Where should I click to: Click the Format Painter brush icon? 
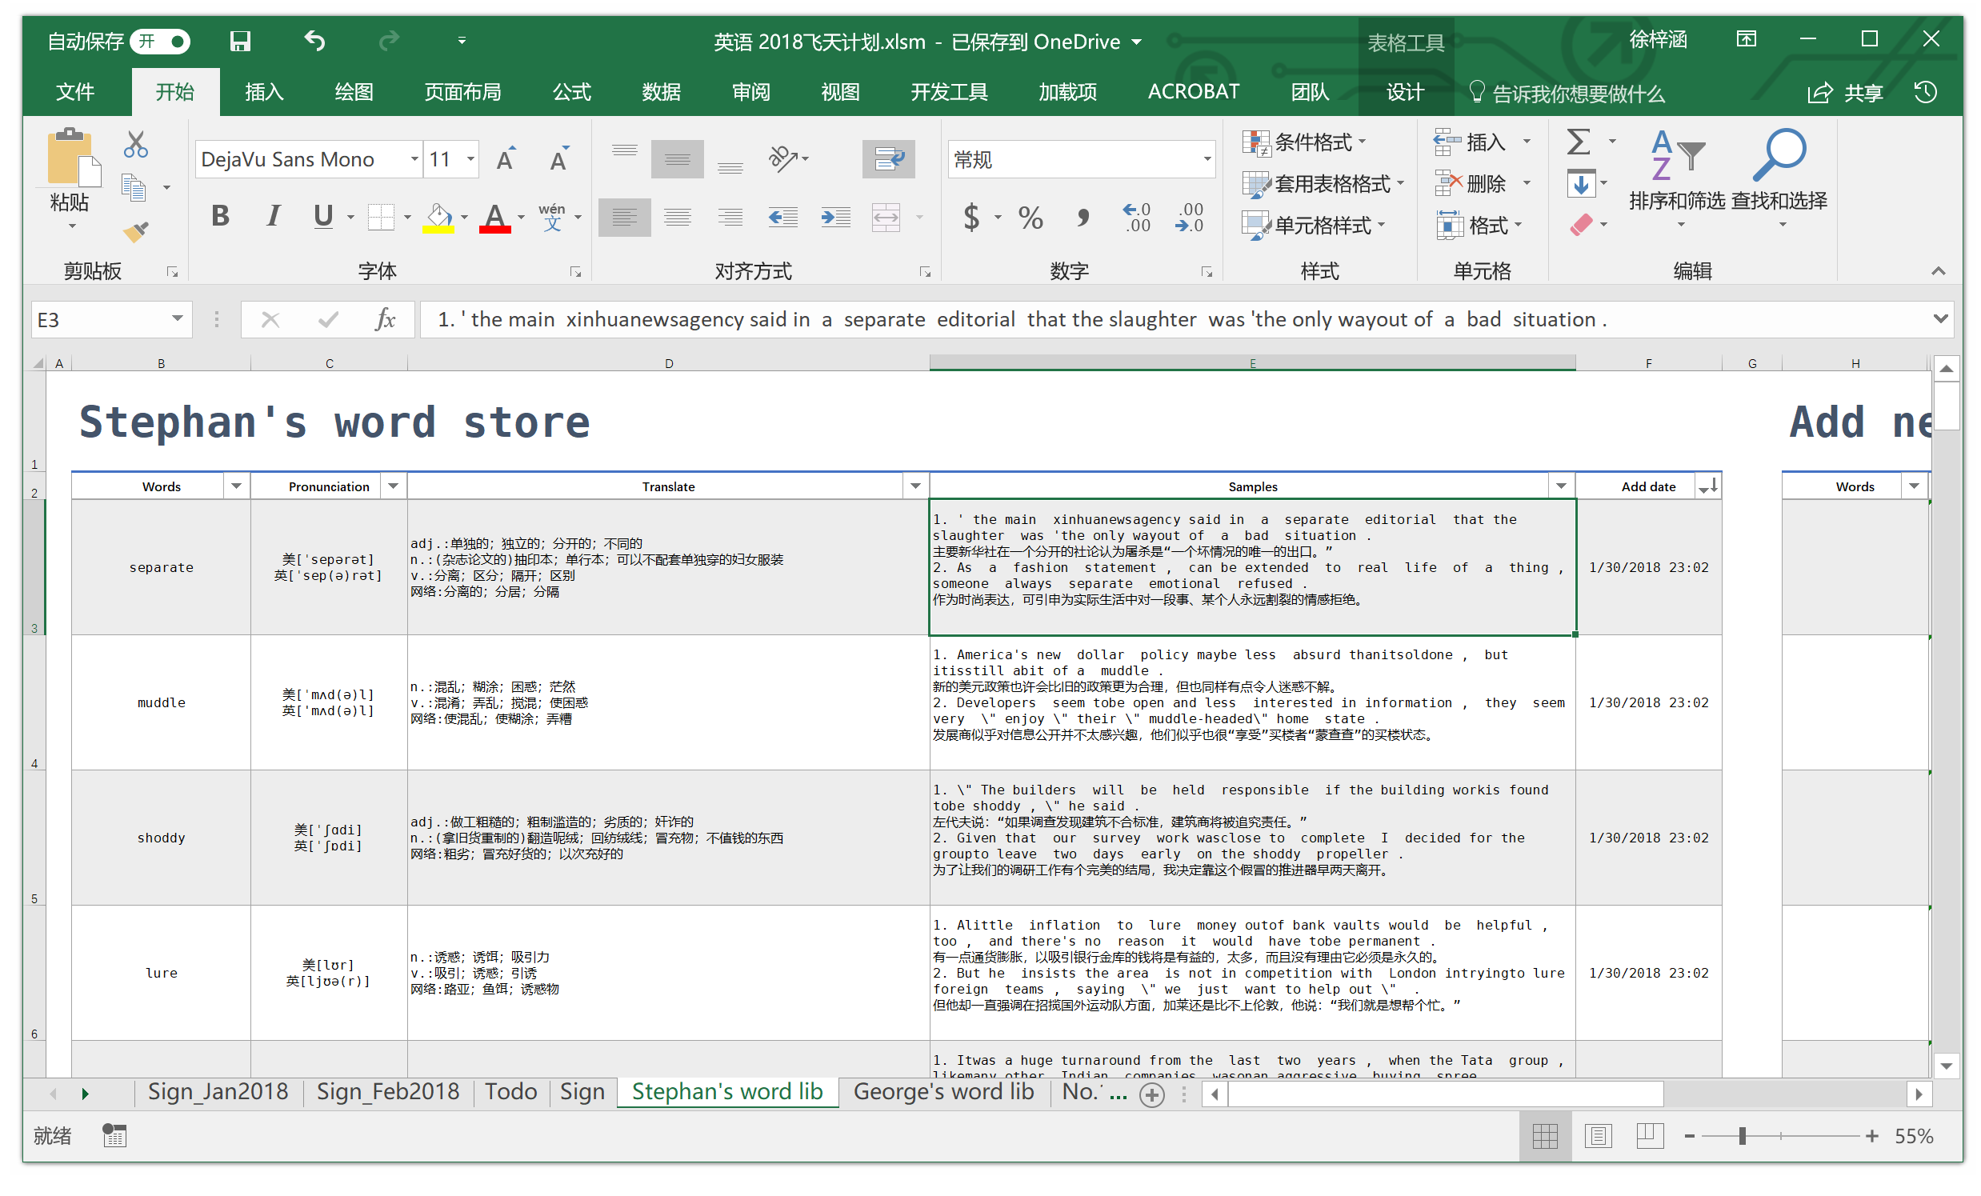pos(136,231)
